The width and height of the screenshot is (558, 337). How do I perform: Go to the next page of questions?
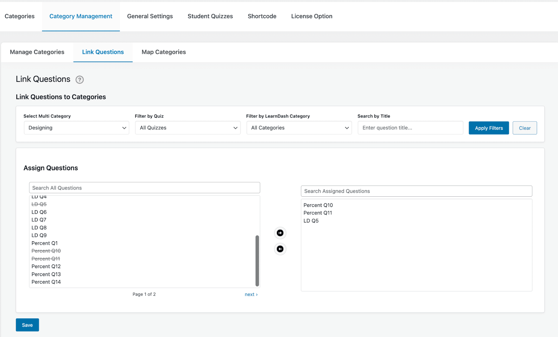point(251,295)
